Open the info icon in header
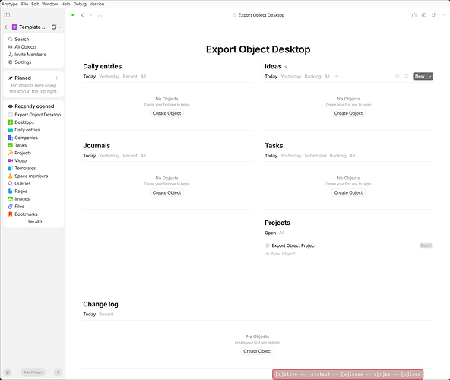 click(424, 15)
